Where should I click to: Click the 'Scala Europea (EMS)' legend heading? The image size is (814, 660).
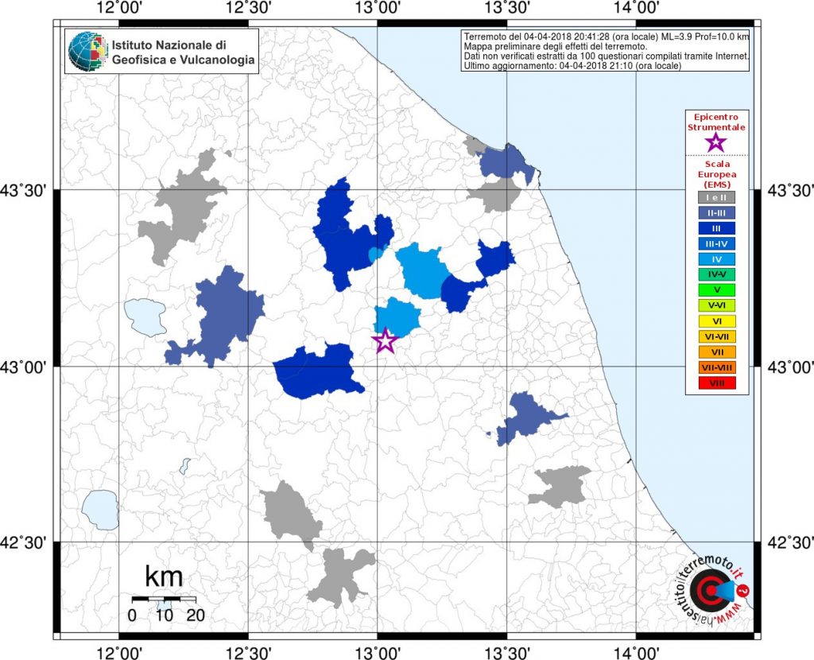pos(717,174)
